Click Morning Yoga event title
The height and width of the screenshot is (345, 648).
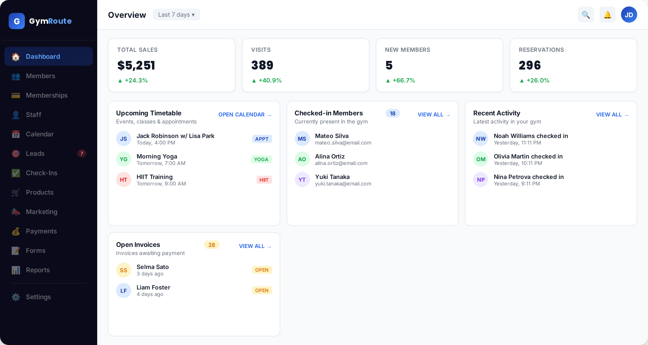click(x=157, y=156)
